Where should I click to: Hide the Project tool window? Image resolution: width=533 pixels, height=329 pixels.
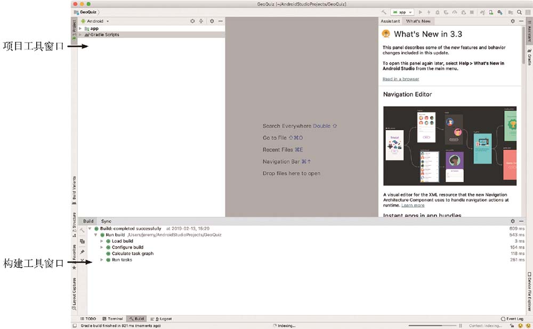pos(221,21)
